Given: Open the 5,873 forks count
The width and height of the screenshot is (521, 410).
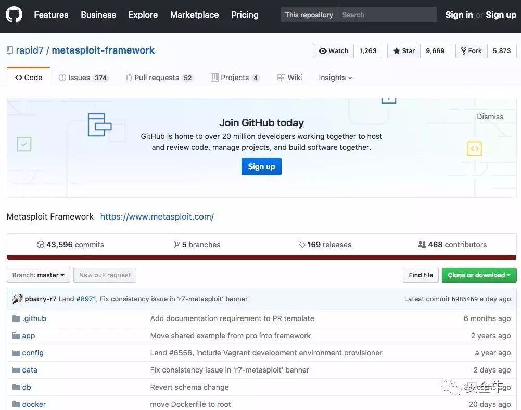Looking at the screenshot, I should click(x=502, y=51).
